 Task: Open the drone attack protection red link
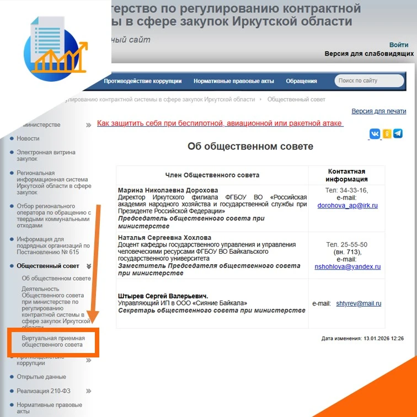pos(220,123)
